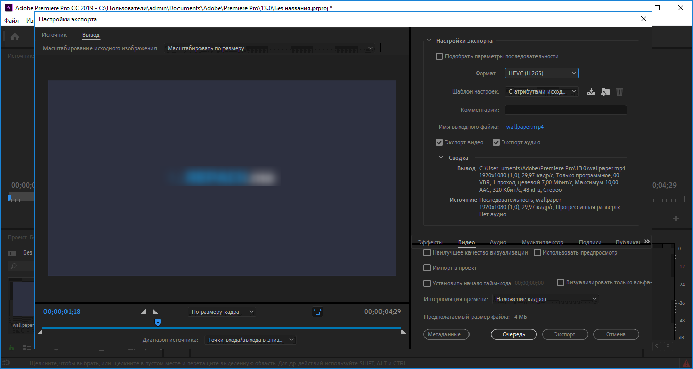693x369 pixels.
Task: Switch to the Источник tab
Action: pos(54,35)
